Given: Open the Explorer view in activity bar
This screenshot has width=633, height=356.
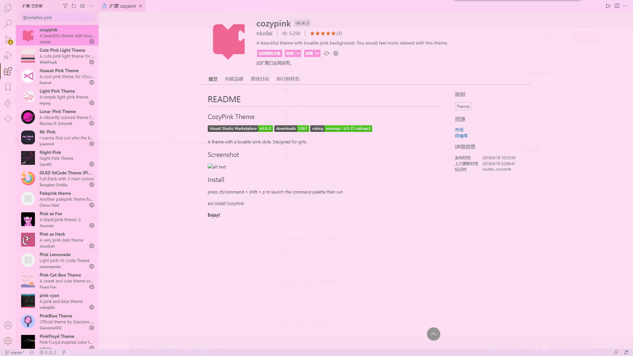Looking at the screenshot, I should pos(8,8).
